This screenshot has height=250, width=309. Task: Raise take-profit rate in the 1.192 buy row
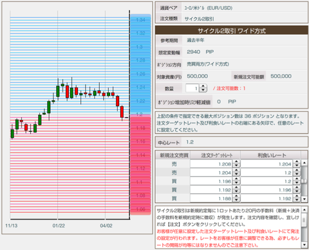(x=297, y=188)
